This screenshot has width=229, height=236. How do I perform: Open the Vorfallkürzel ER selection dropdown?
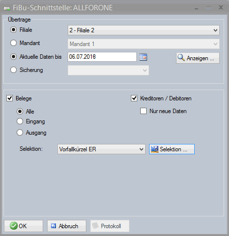click(x=102, y=149)
